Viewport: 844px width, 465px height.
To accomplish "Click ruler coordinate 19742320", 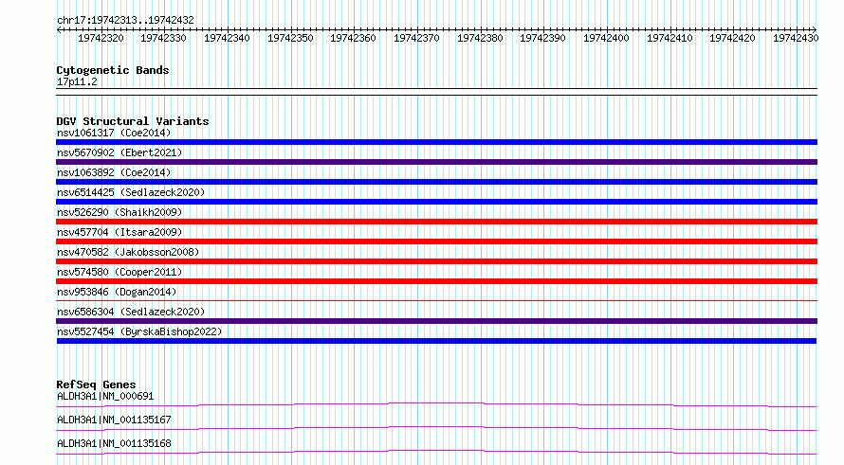I will click(101, 38).
